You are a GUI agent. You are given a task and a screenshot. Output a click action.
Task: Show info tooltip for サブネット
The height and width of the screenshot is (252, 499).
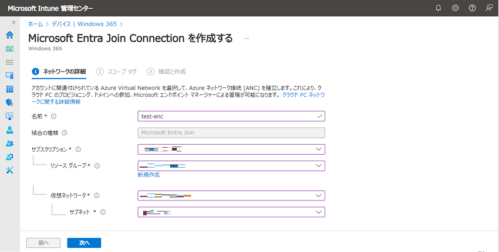click(103, 212)
